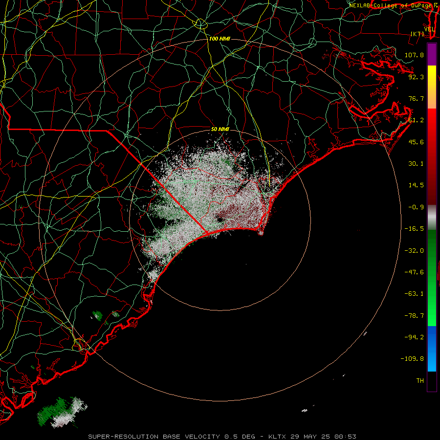The width and height of the screenshot is (440, 440).
Task: Pick the purple segment of velocity color bar
Action: pyautogui.click(x=432, y=54)
